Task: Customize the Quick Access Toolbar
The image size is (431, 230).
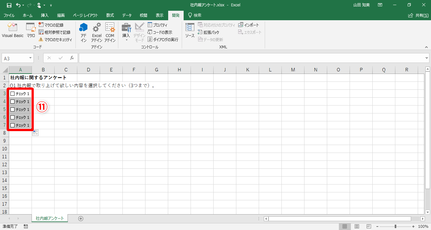Action: [51, 5]
